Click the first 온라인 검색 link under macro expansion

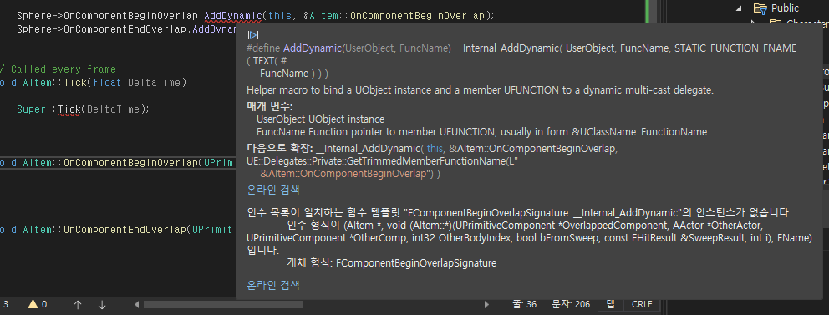(273, 190)
